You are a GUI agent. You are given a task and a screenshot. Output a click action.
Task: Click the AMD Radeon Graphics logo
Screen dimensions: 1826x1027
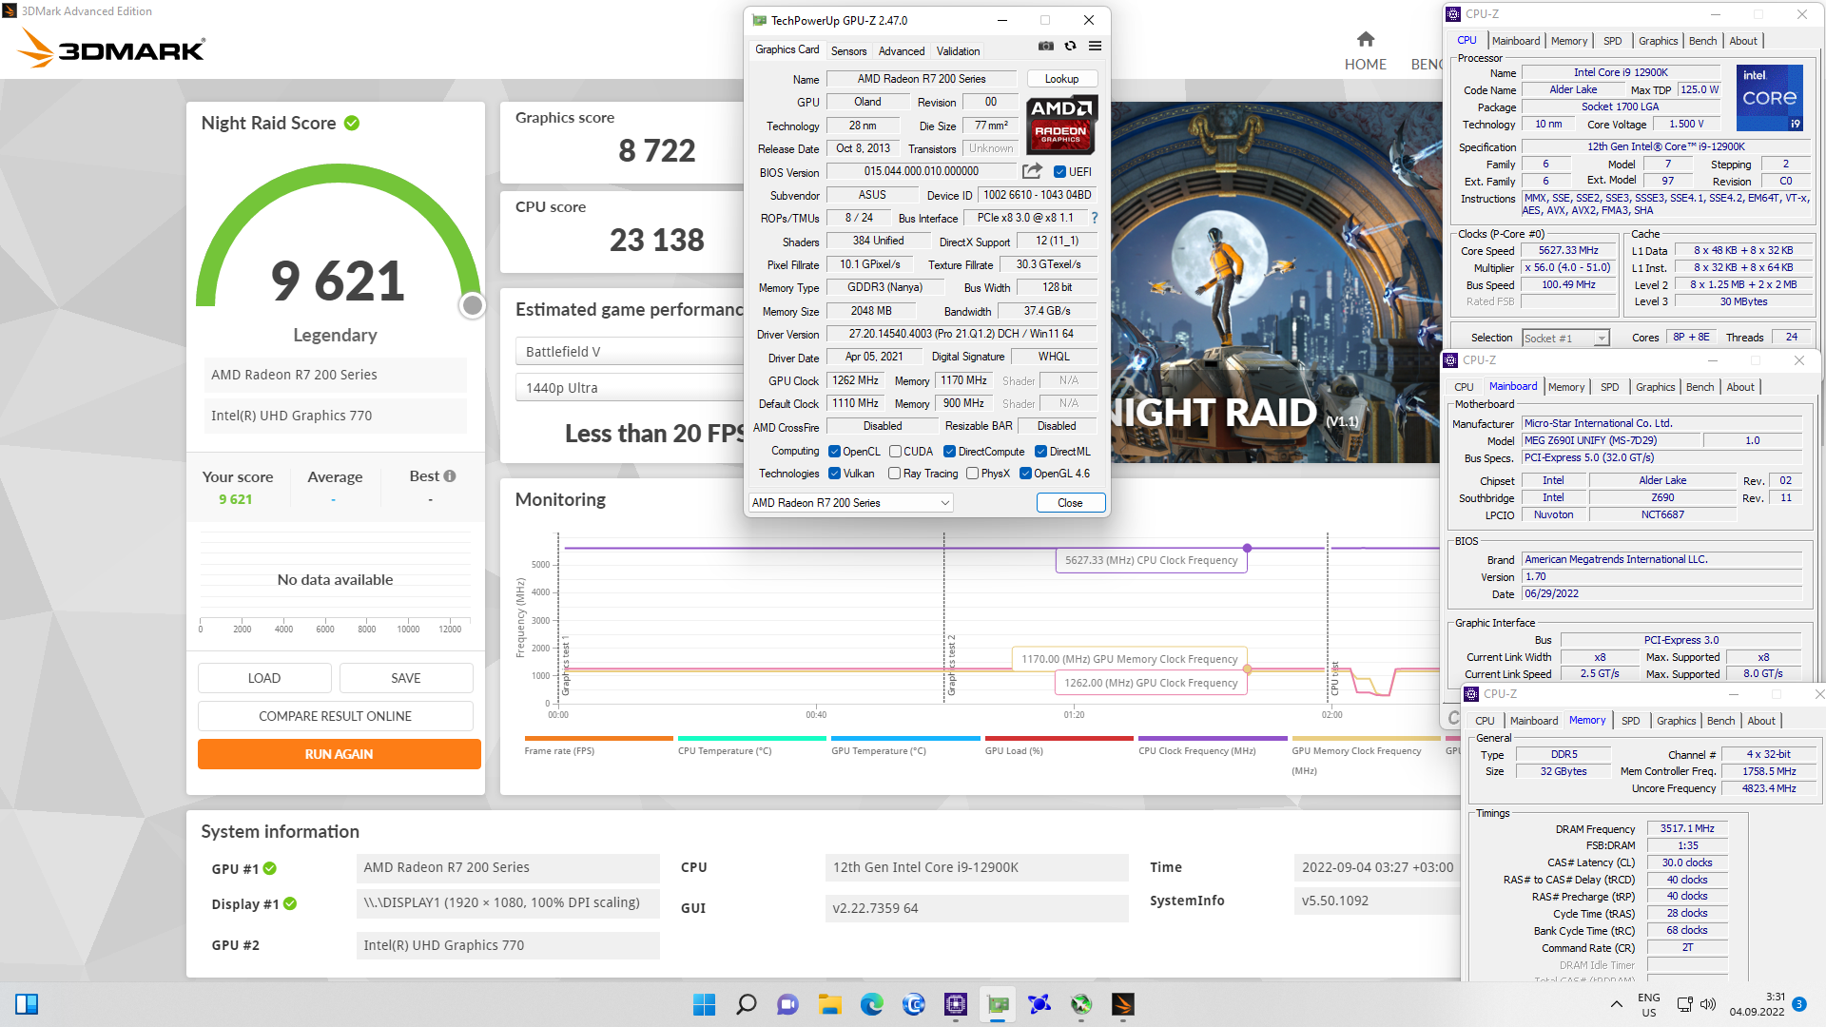point(1061,125)
